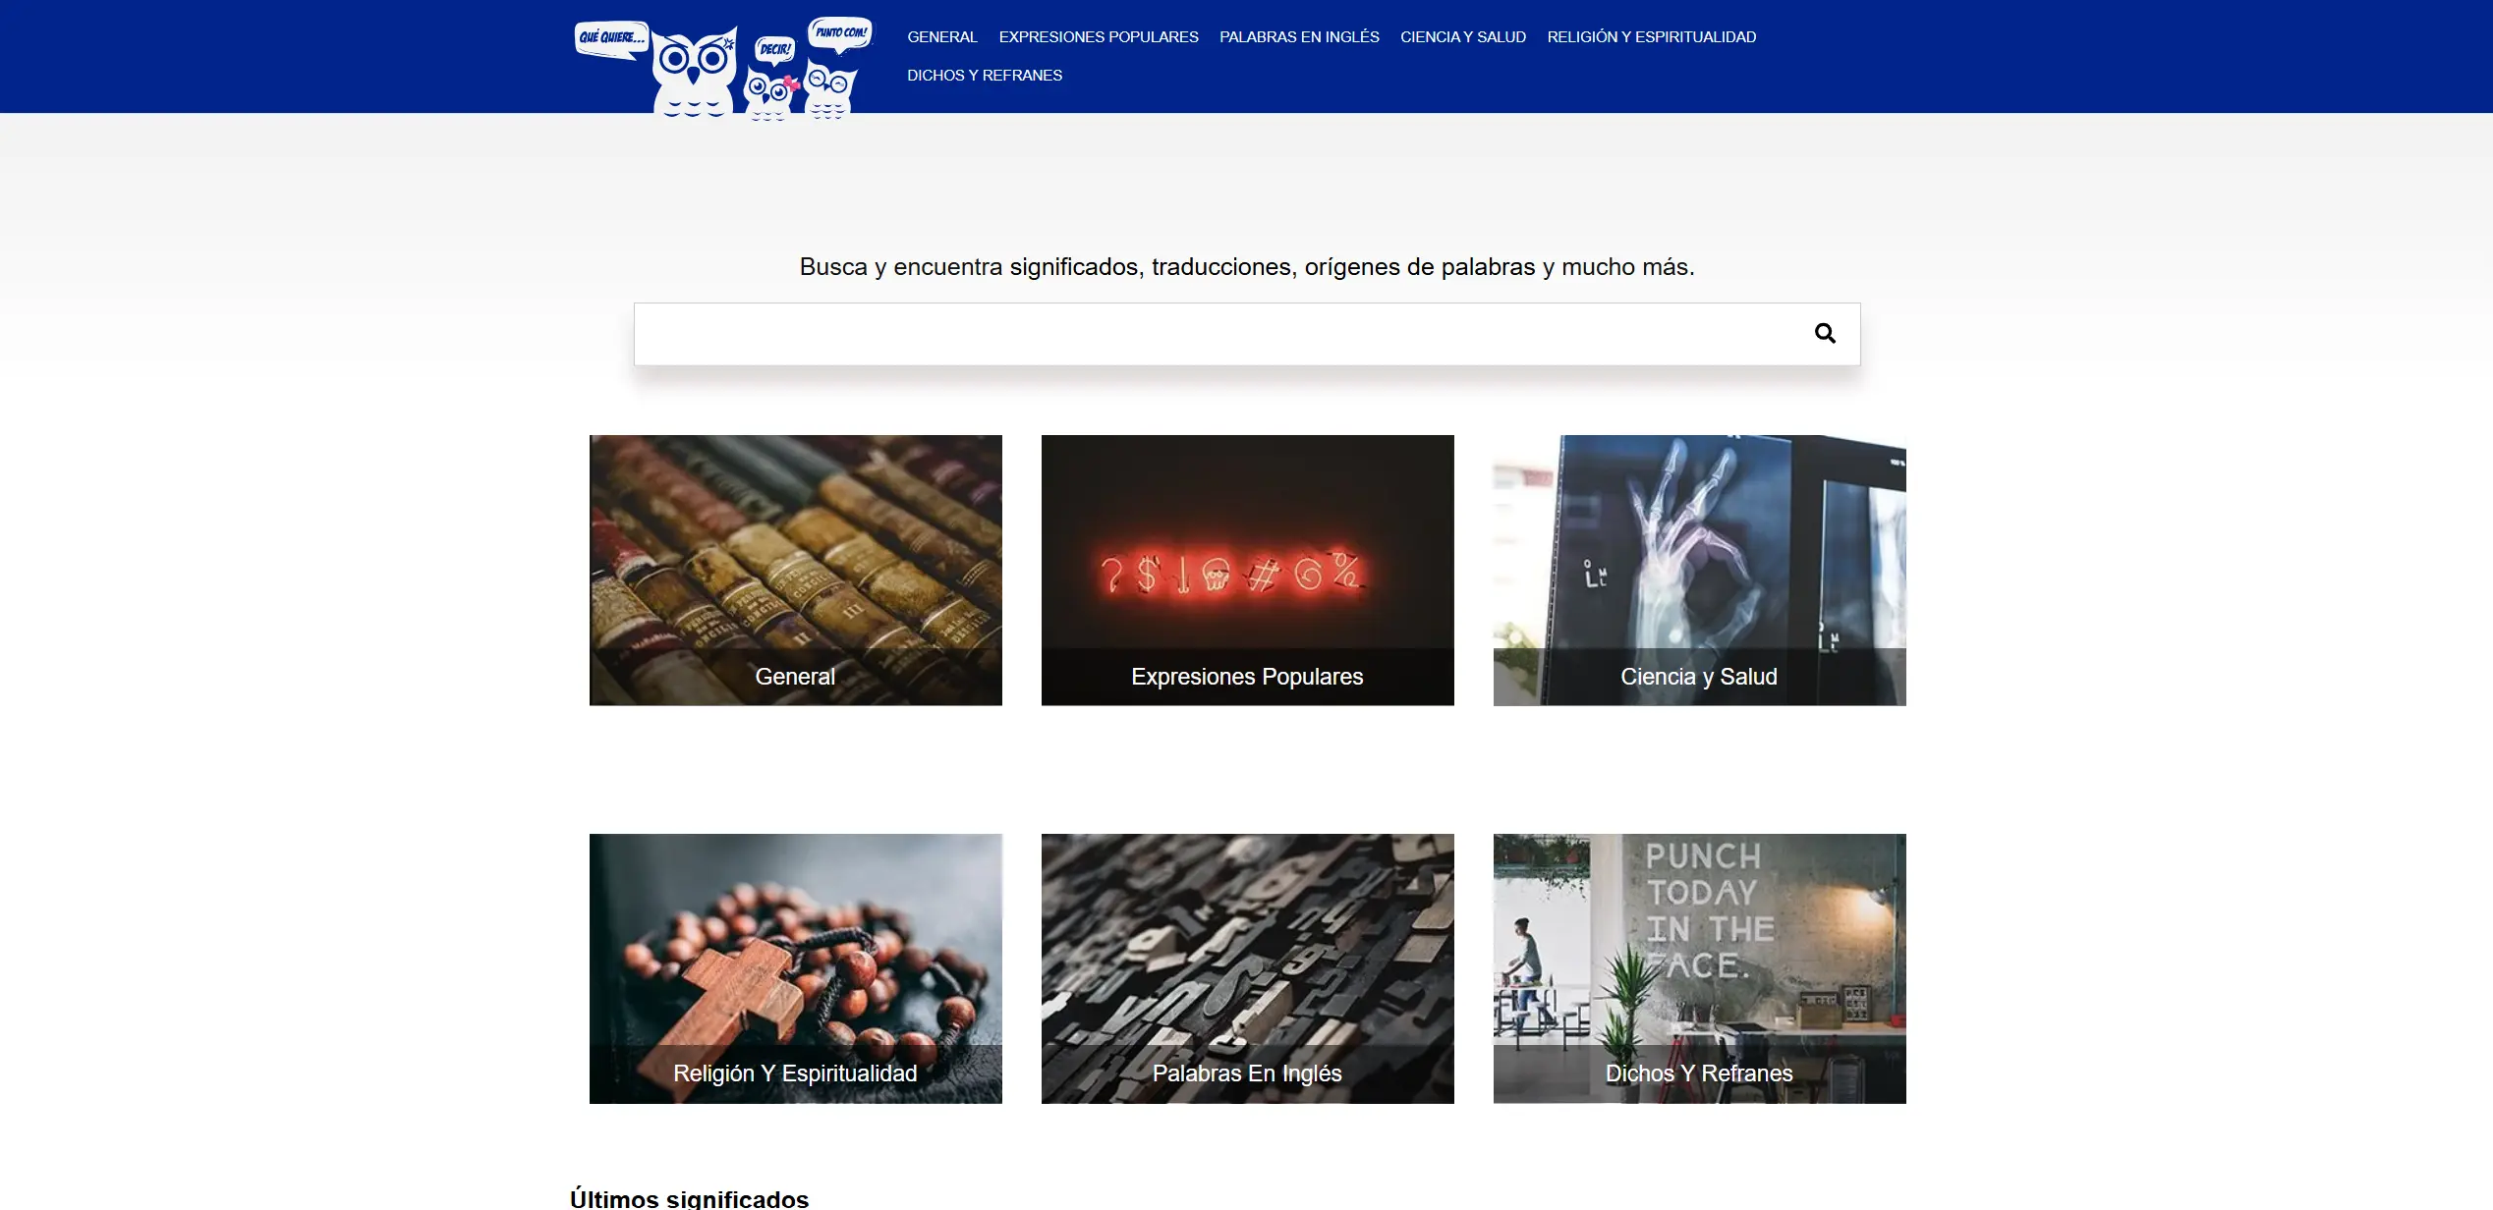Click Religión Y Espiritualidad caption text
The width and height of the screenshot is (2493, 1210).
click(x=795, y=1073)
